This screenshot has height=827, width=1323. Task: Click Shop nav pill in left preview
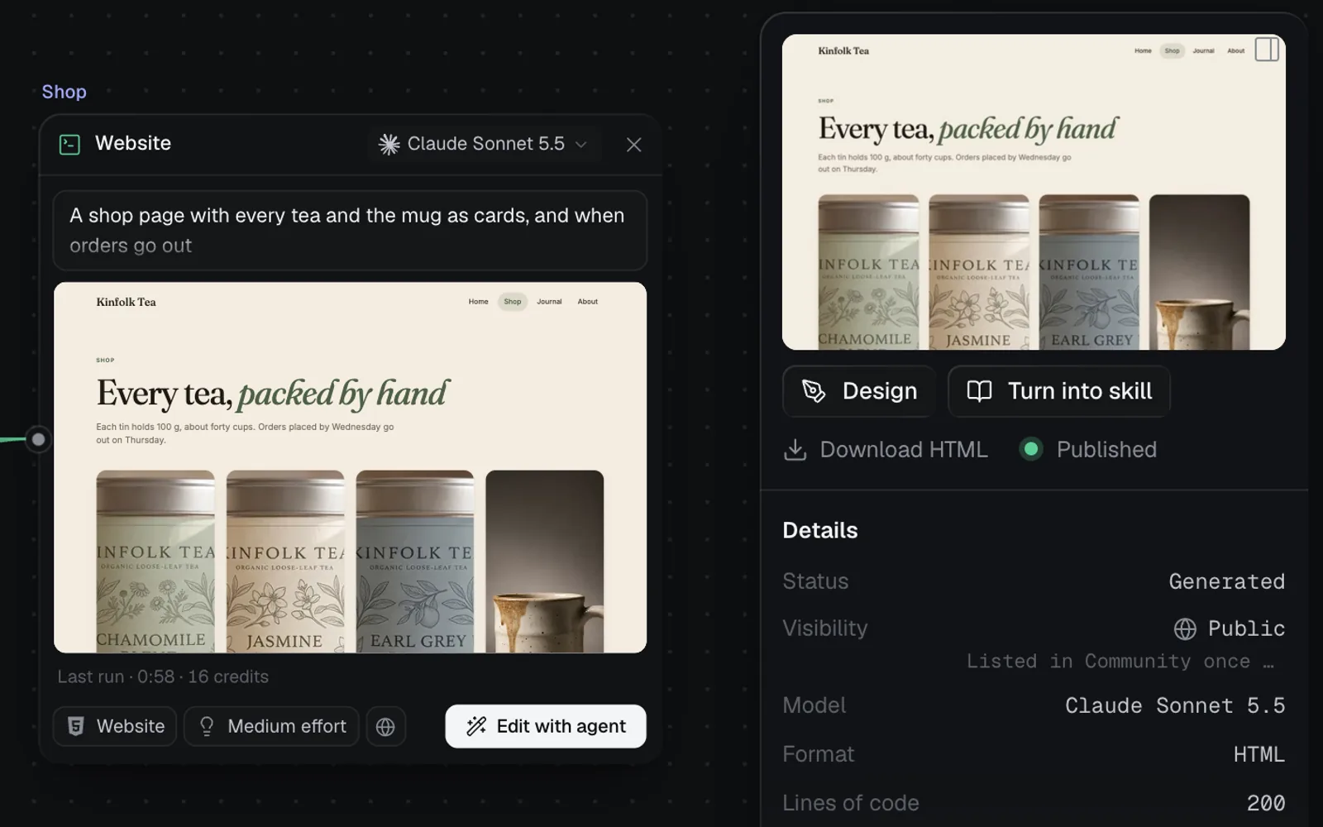(513, 302)
